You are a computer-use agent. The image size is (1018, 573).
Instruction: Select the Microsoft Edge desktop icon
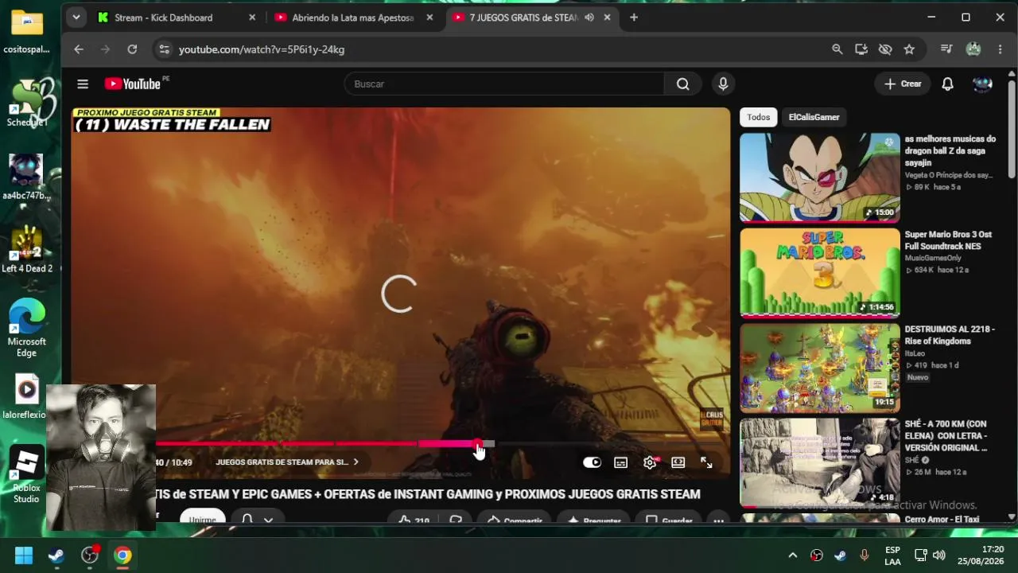[27, 328]
